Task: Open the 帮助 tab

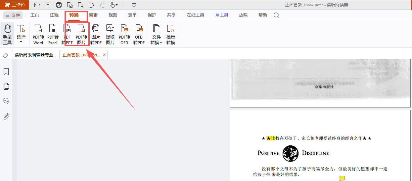Action: click(263, 15)
